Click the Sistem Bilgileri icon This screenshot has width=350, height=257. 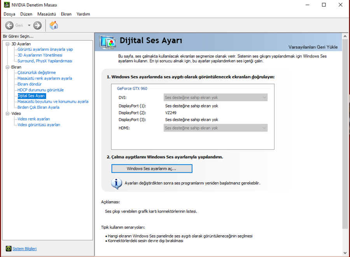coord(9,248)
